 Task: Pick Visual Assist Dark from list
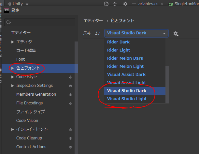coord(126,75)
